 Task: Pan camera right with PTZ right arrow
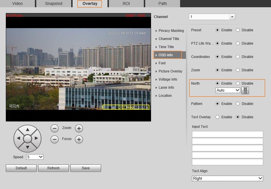click(36, 138)
